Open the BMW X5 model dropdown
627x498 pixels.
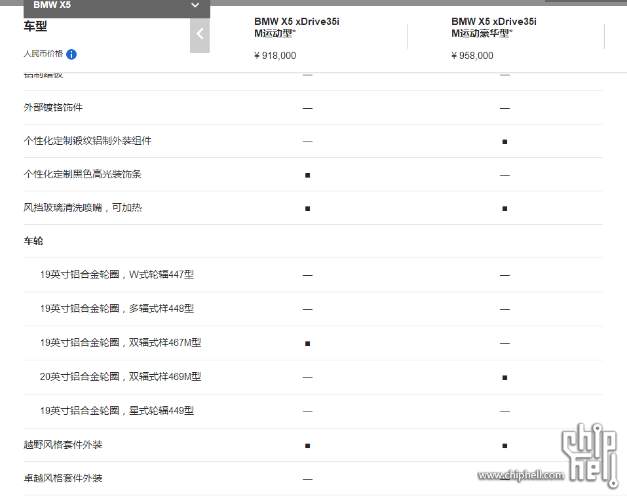coord(117,8)
